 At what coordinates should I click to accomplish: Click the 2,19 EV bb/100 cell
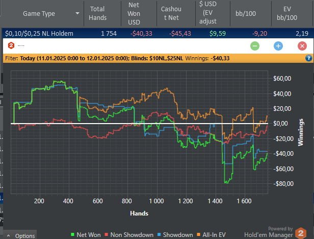click(x=302, y=33)
